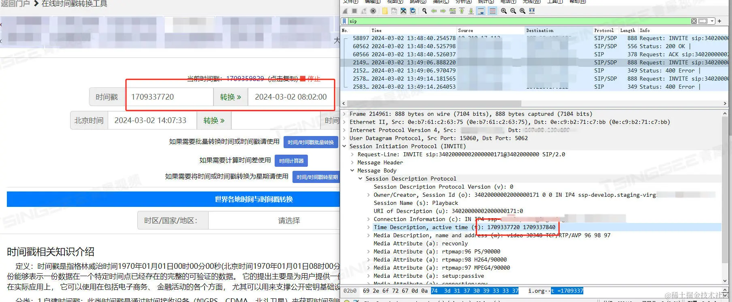Screen dimensions: 732x302
Task: Stop the live current timestamp updating
Action: 310,79
